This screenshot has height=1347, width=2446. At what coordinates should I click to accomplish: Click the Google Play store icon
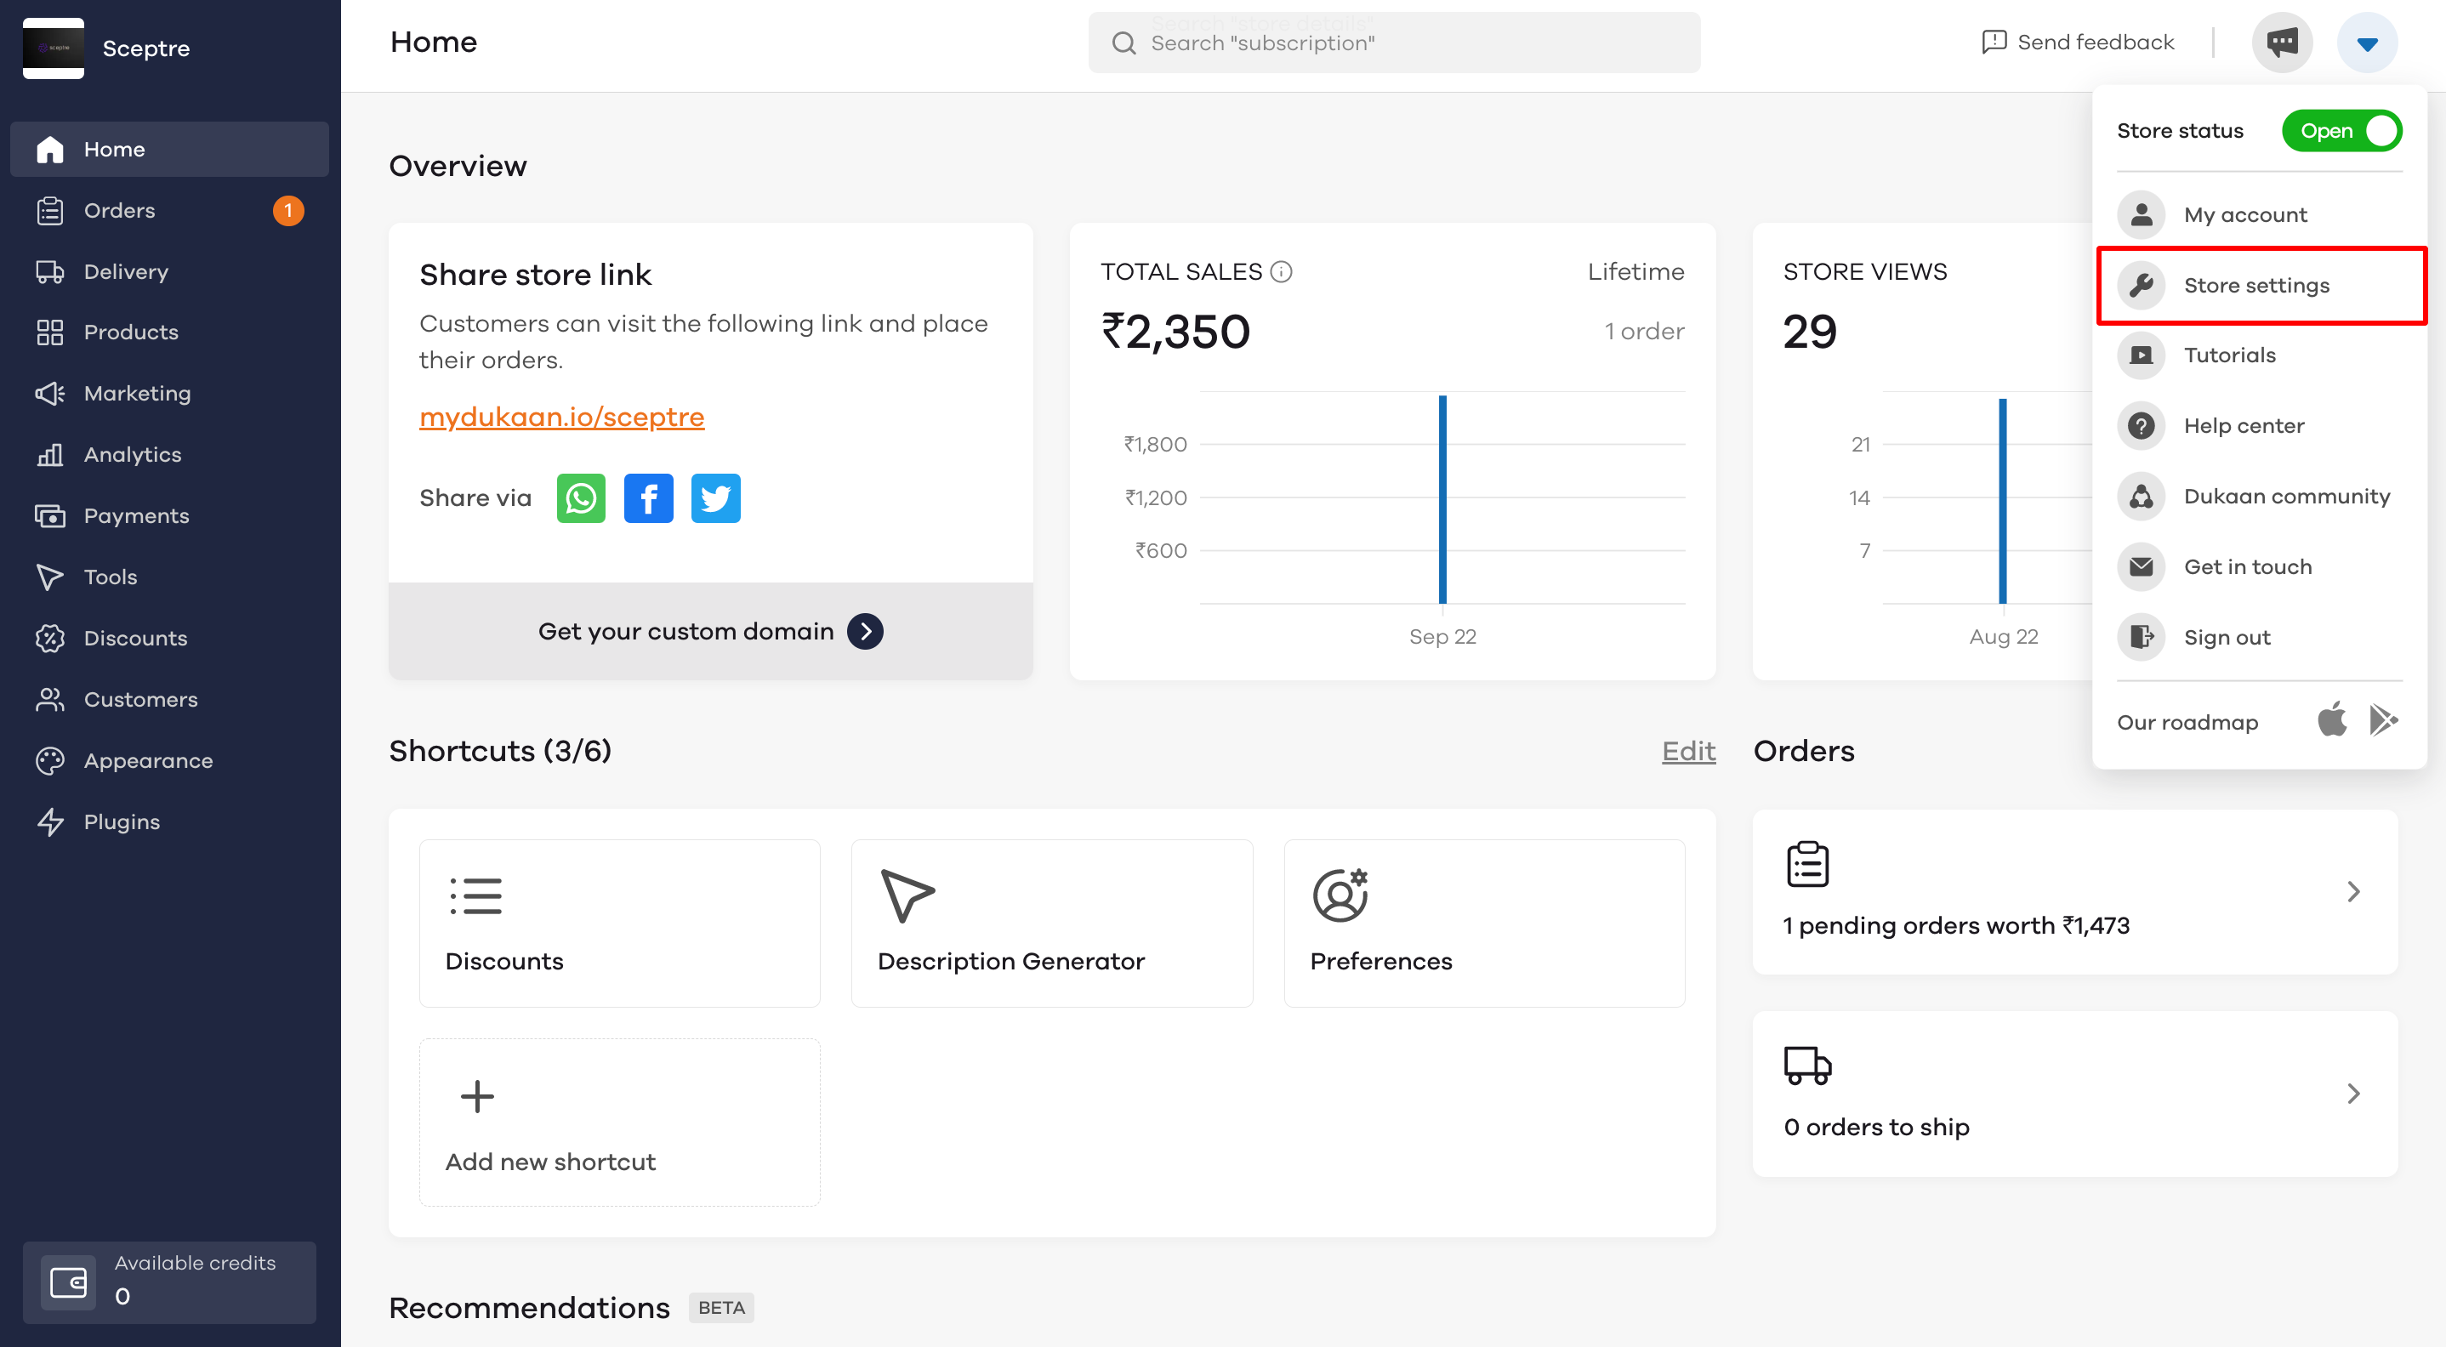click(2384, 719)
